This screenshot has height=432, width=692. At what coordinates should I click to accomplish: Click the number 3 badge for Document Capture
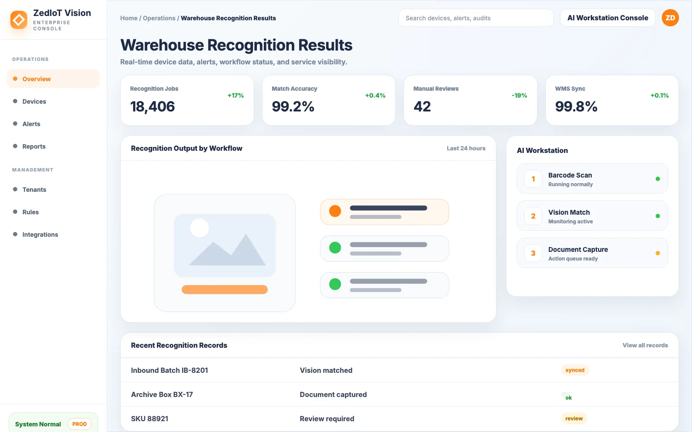click(x=533, y=253)
